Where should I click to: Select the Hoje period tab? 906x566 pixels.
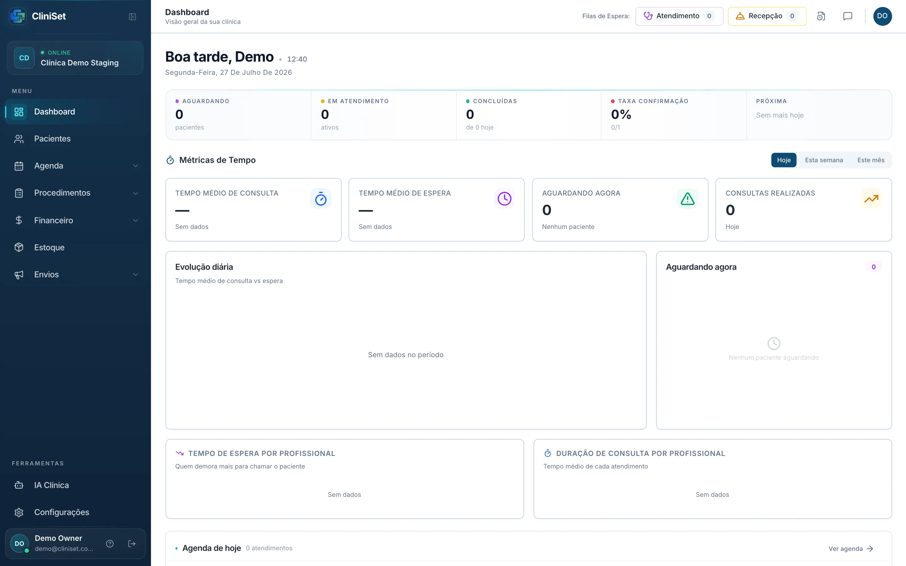(784, 160)
